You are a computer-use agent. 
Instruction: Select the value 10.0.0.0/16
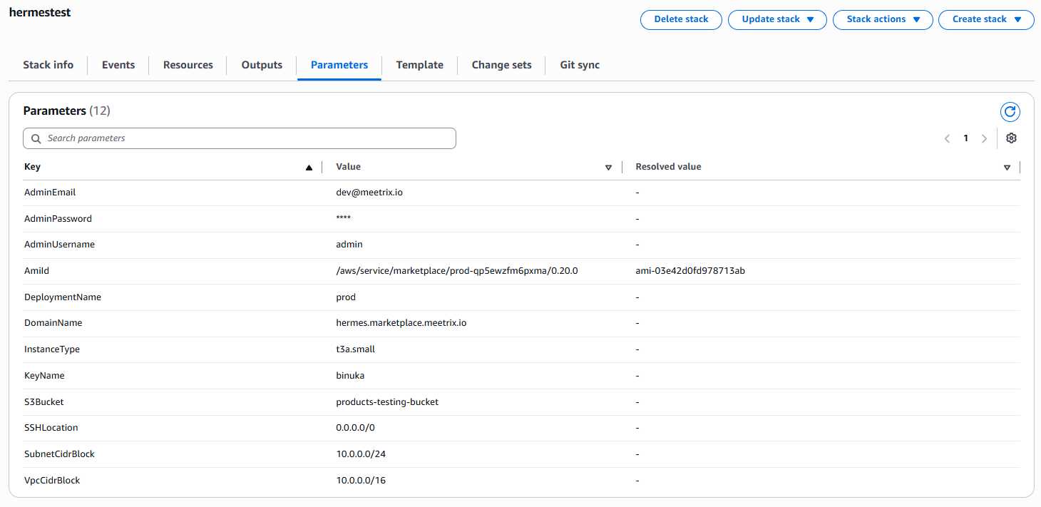[x=361, y=481]
